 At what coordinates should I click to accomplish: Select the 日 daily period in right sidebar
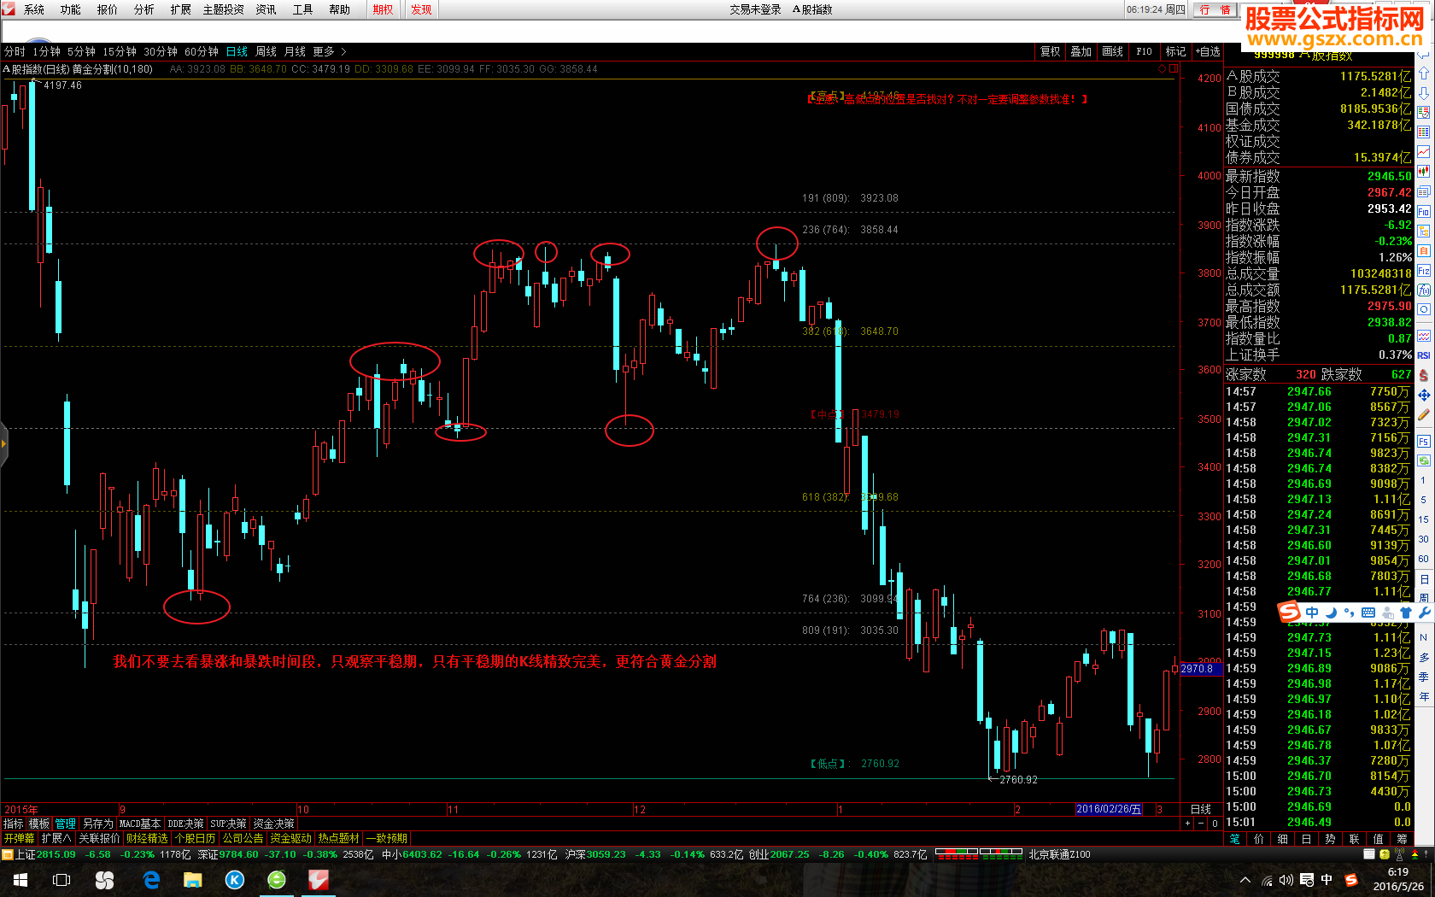(1424, 578)
